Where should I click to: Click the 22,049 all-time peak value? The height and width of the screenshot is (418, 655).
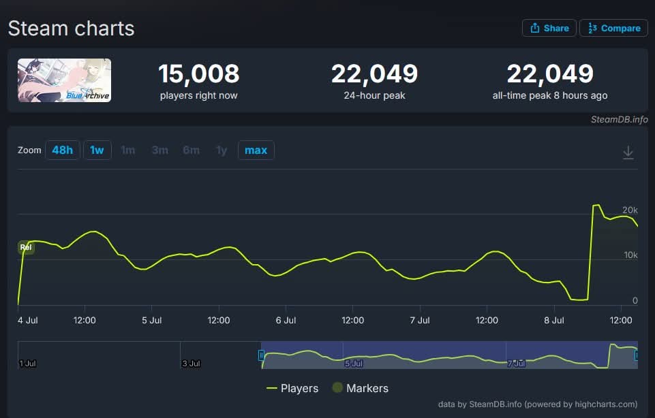[550, 74]
